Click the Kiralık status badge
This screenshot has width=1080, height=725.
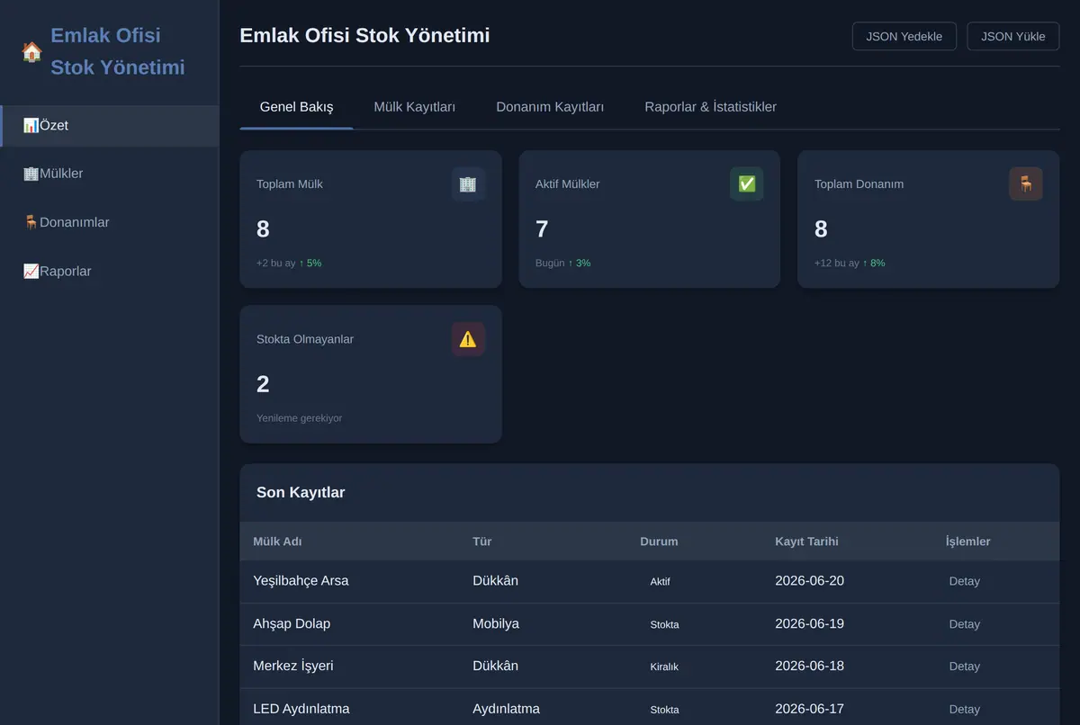pyautogui.click(x=664, y=667)
